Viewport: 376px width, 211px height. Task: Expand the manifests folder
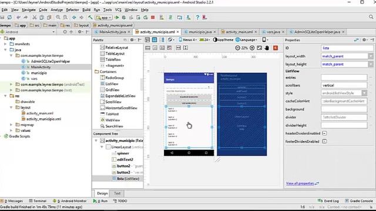pyautogui.click(x=5, y=44)
